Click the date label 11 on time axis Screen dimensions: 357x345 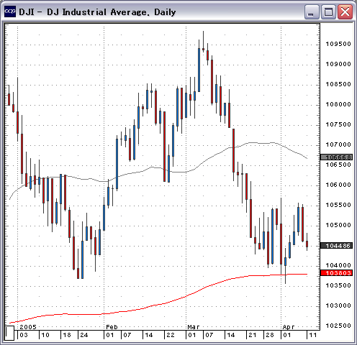[313, 335]
